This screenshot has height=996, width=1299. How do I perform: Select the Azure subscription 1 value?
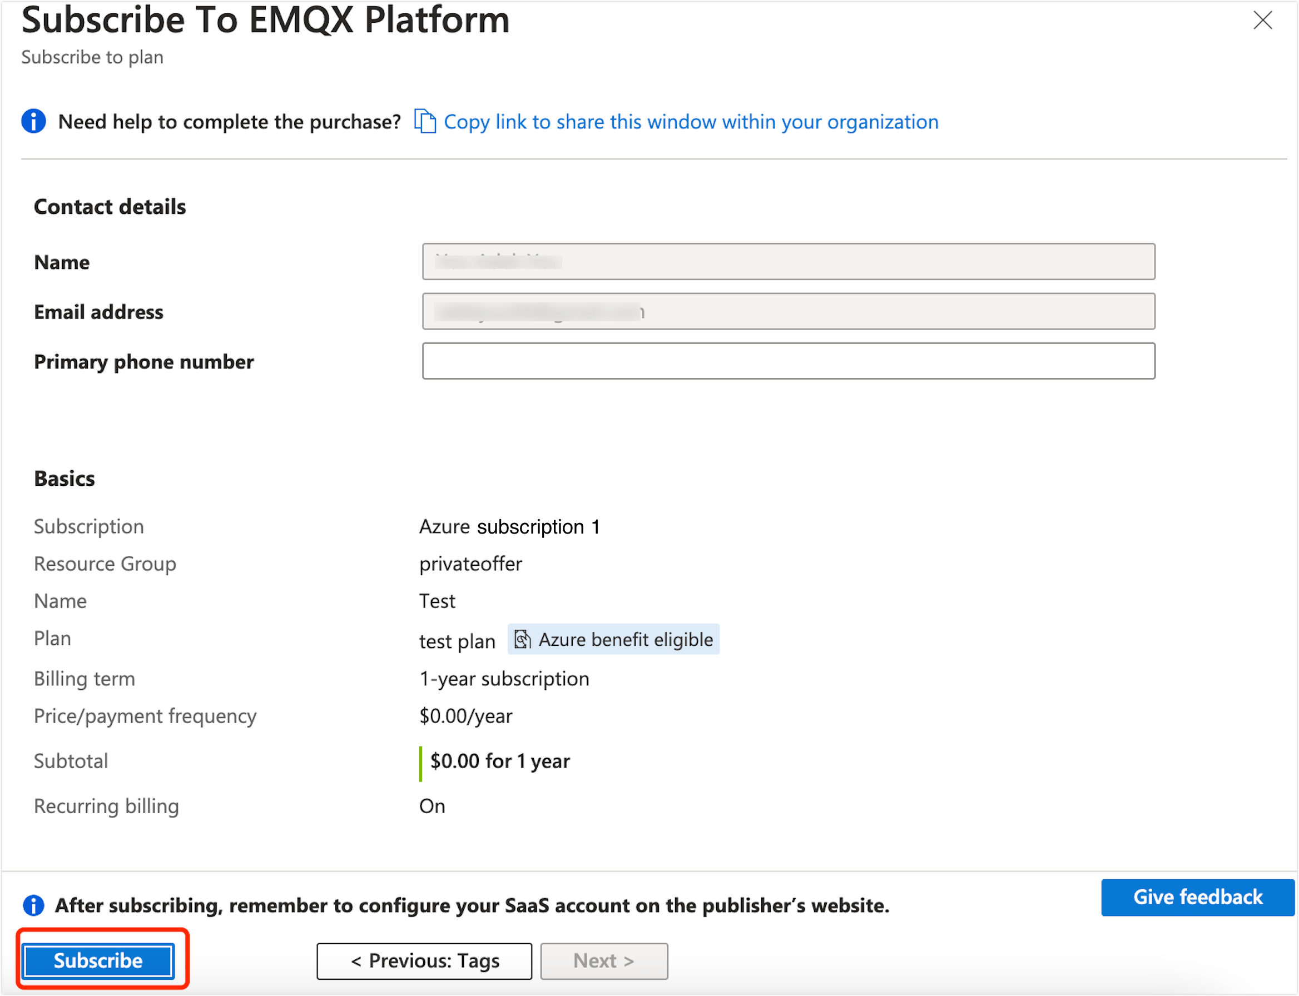tap(509, 526)
